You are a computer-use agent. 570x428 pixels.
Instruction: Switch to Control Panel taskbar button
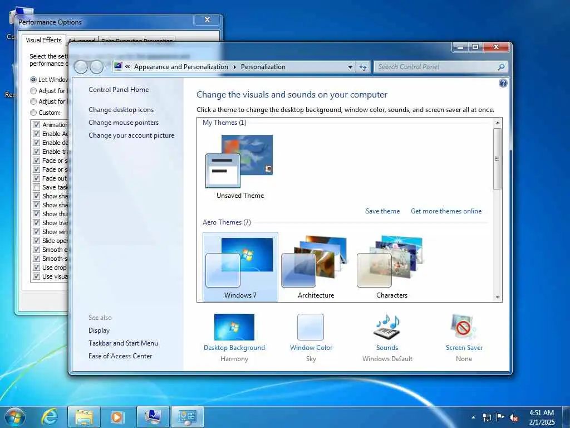pyautogui.click(x=187, y=417)
